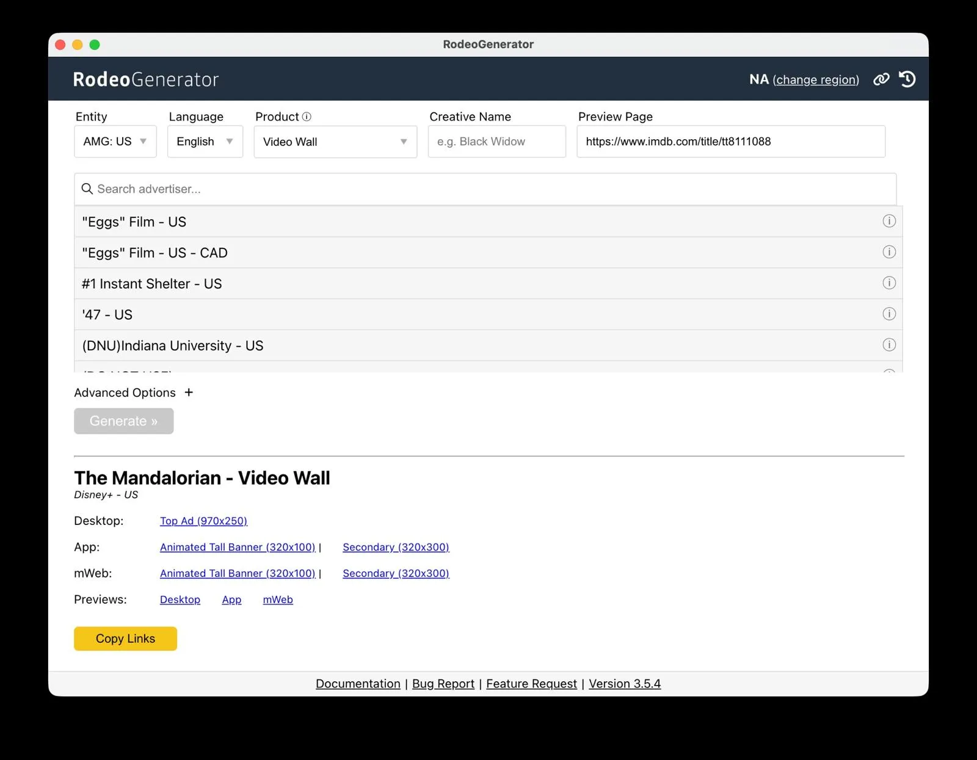This screenshot has width=977, height=760.
Task: Open the Product dropdown Video Wall
Action: [335, 142]
